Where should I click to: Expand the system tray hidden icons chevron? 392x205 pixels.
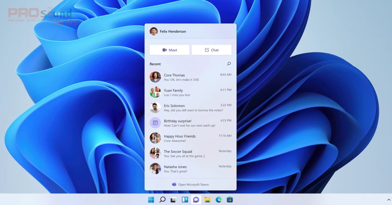click(x=388, y=199)
